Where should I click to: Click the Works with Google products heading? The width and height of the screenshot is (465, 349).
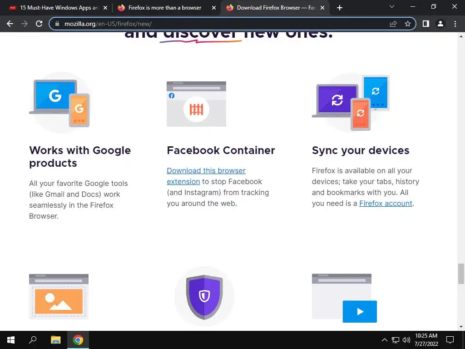pos(80,157)
